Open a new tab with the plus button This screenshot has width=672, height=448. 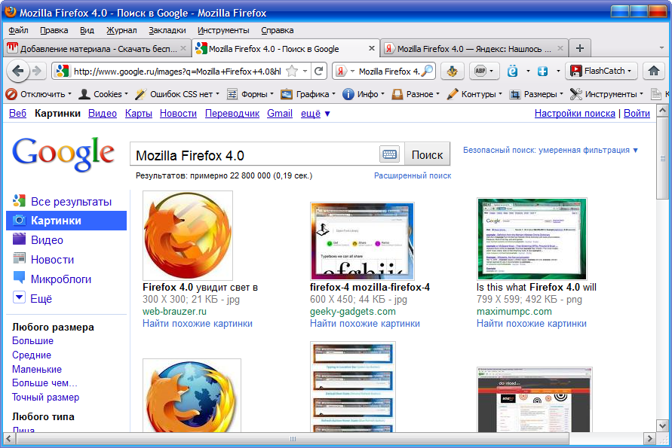(580, 48)
